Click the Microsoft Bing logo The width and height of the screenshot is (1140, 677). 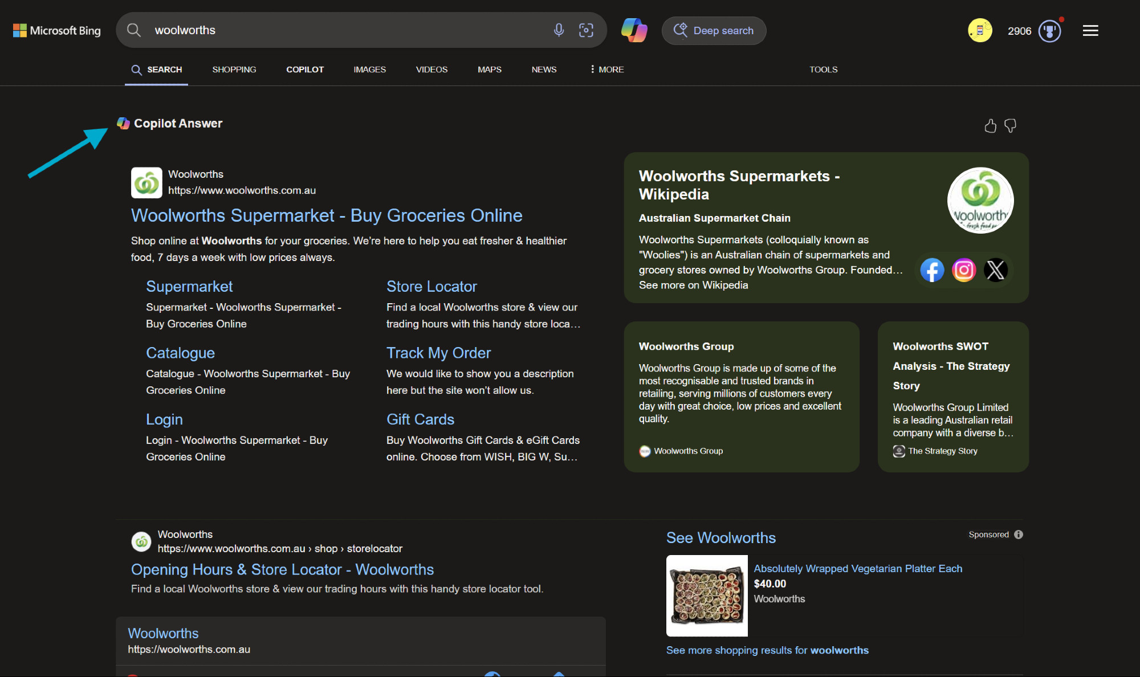[x=57, y=30]
